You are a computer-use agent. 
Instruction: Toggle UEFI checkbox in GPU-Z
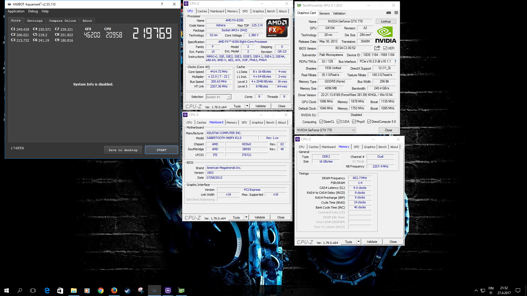(385, 48)
